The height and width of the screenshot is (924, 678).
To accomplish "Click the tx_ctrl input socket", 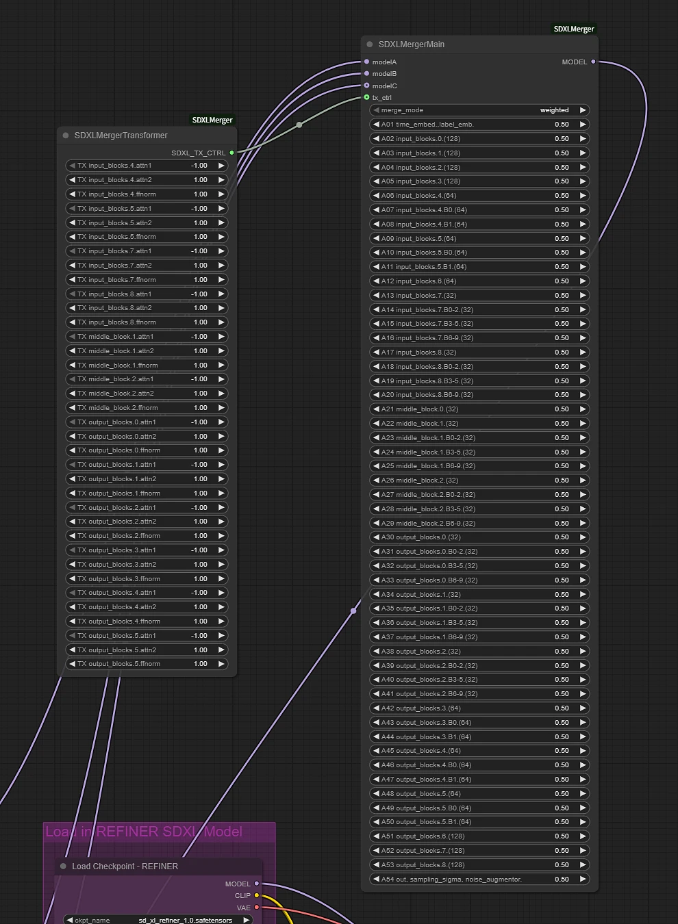I will tap(367, 97).
